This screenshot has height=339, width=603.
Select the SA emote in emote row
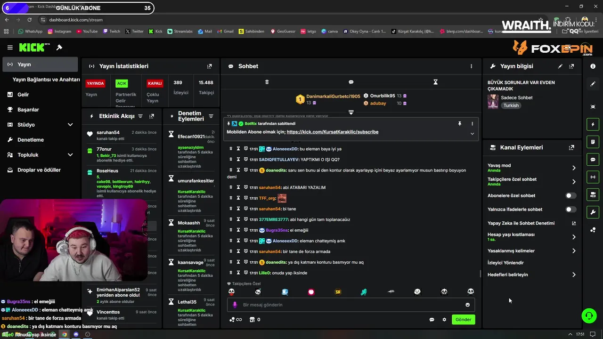click(338, 292)
